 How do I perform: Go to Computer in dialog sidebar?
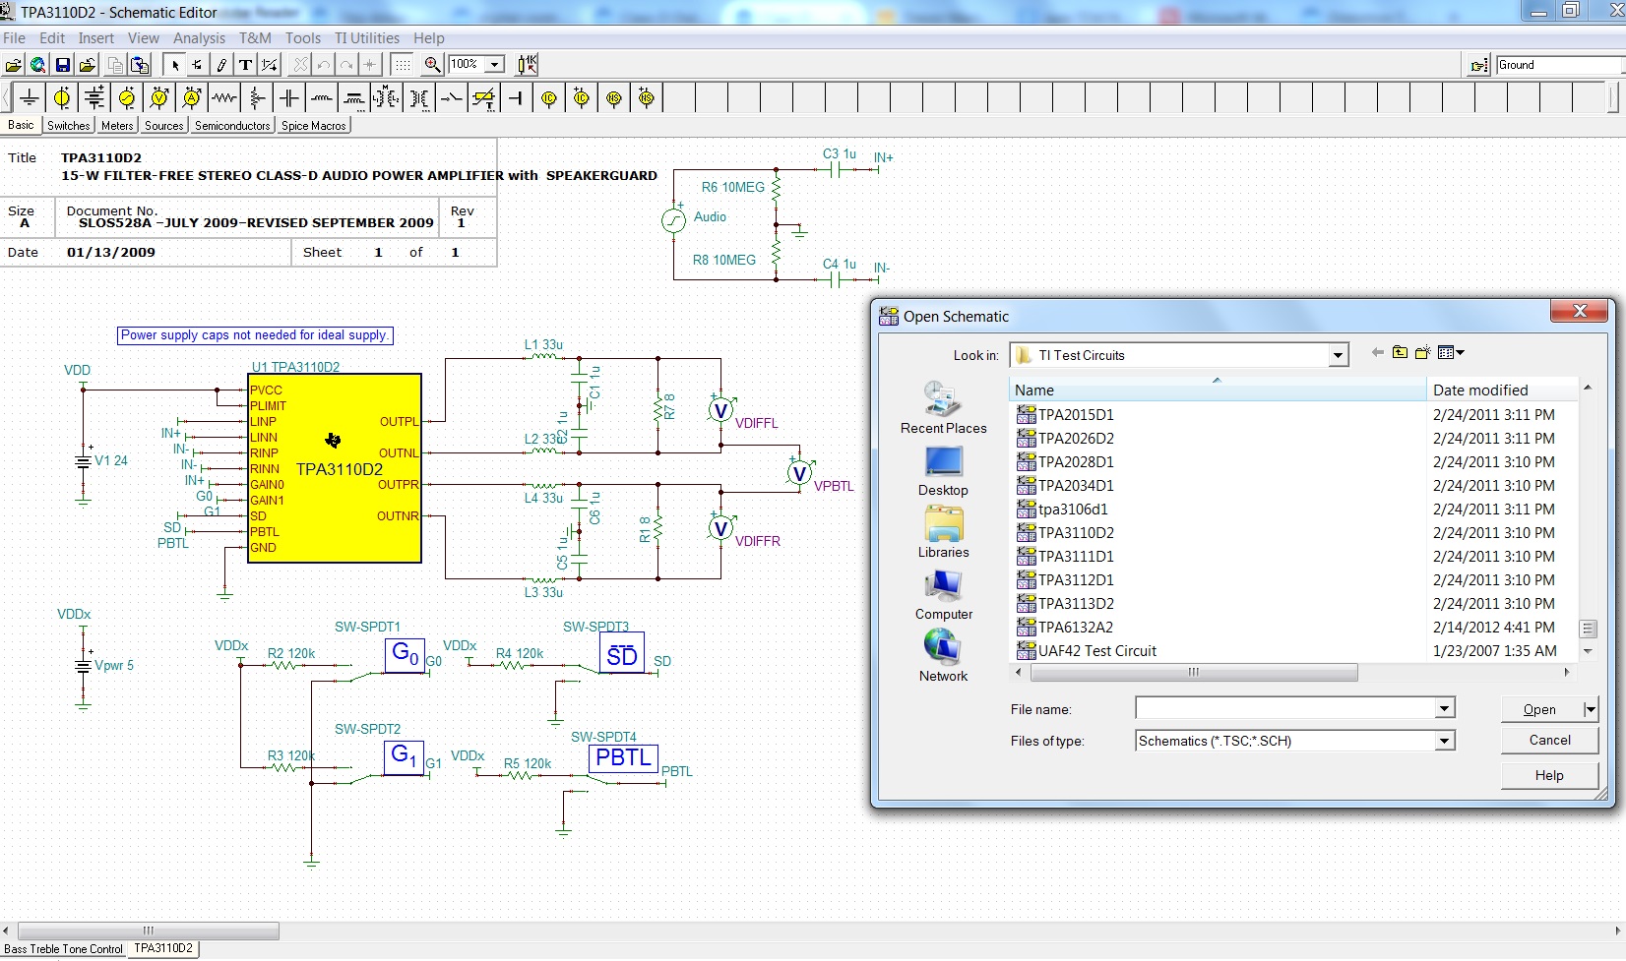(943, 594)
